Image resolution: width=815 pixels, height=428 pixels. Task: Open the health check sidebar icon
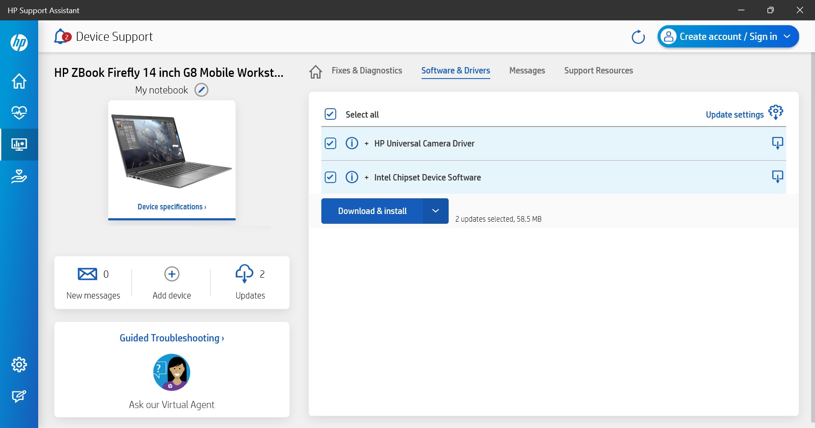[19, 113]
